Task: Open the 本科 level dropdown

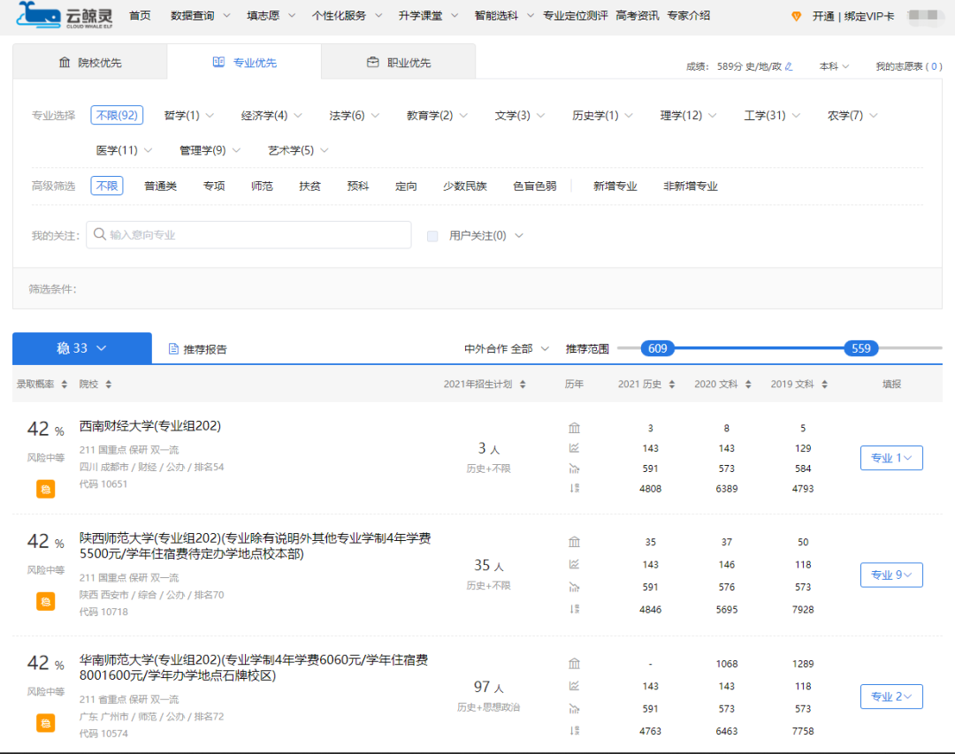Action: 834,66
